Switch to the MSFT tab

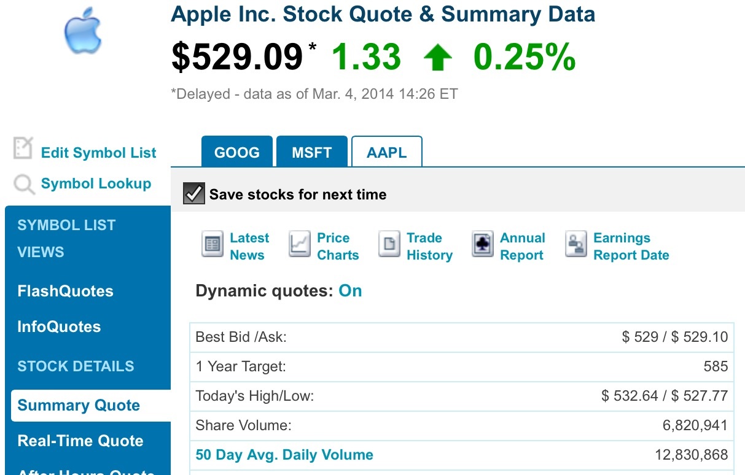312,152
